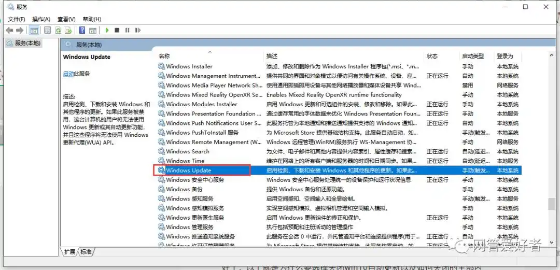Toggle the show/hide console tree toolbar icon
This screenshot has width=560, height=270.
click(x=34, y=31)
